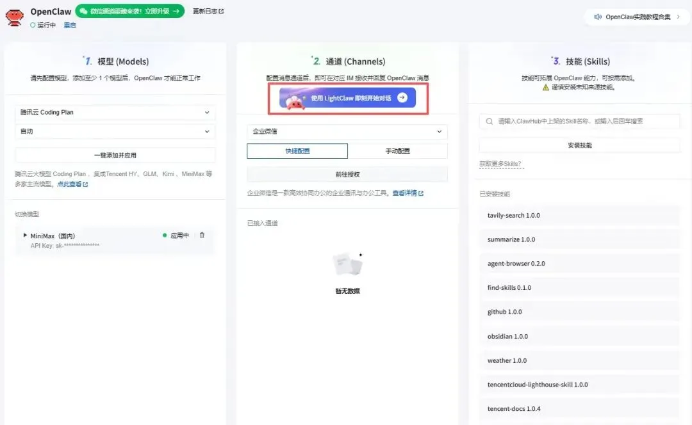
Task: Select the obsidian 1.0.0 skill
Action: (x=579, y=337)
